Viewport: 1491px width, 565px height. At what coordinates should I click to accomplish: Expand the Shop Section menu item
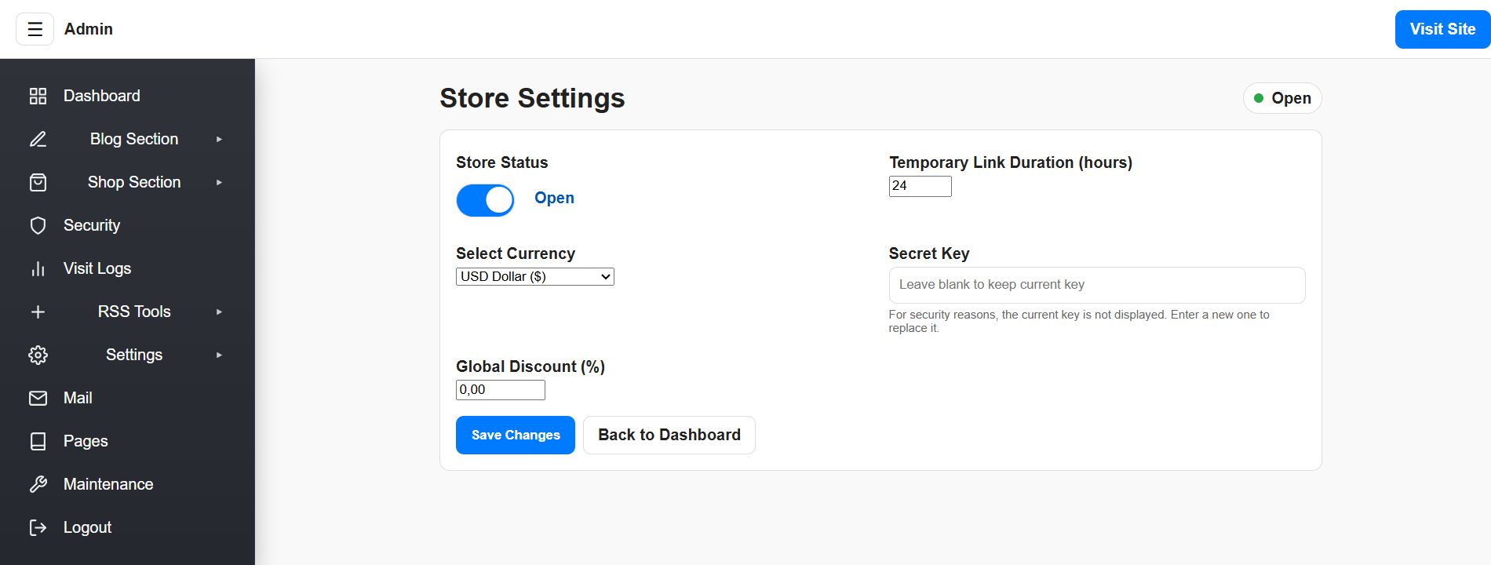tap(134, 182)
